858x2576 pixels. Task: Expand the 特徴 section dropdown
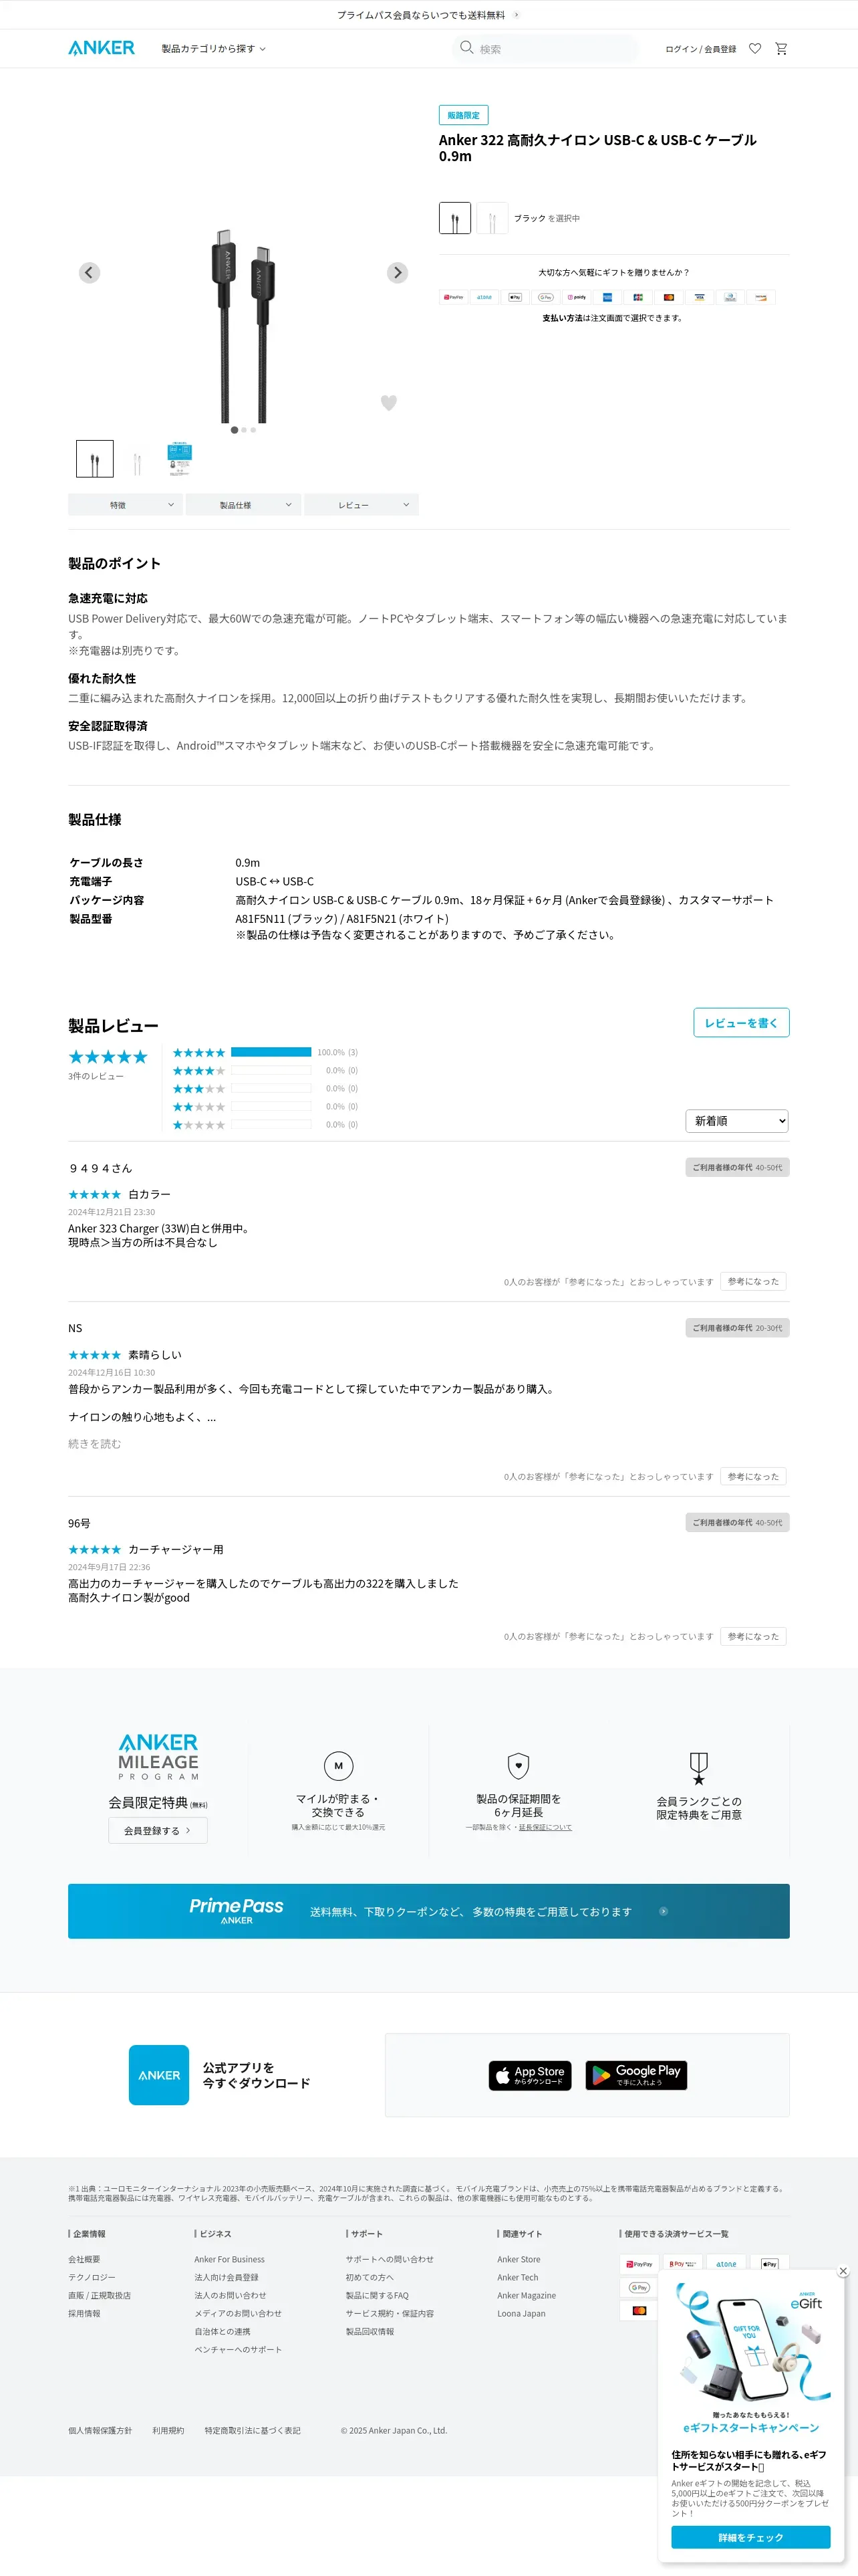click(126, 505)
